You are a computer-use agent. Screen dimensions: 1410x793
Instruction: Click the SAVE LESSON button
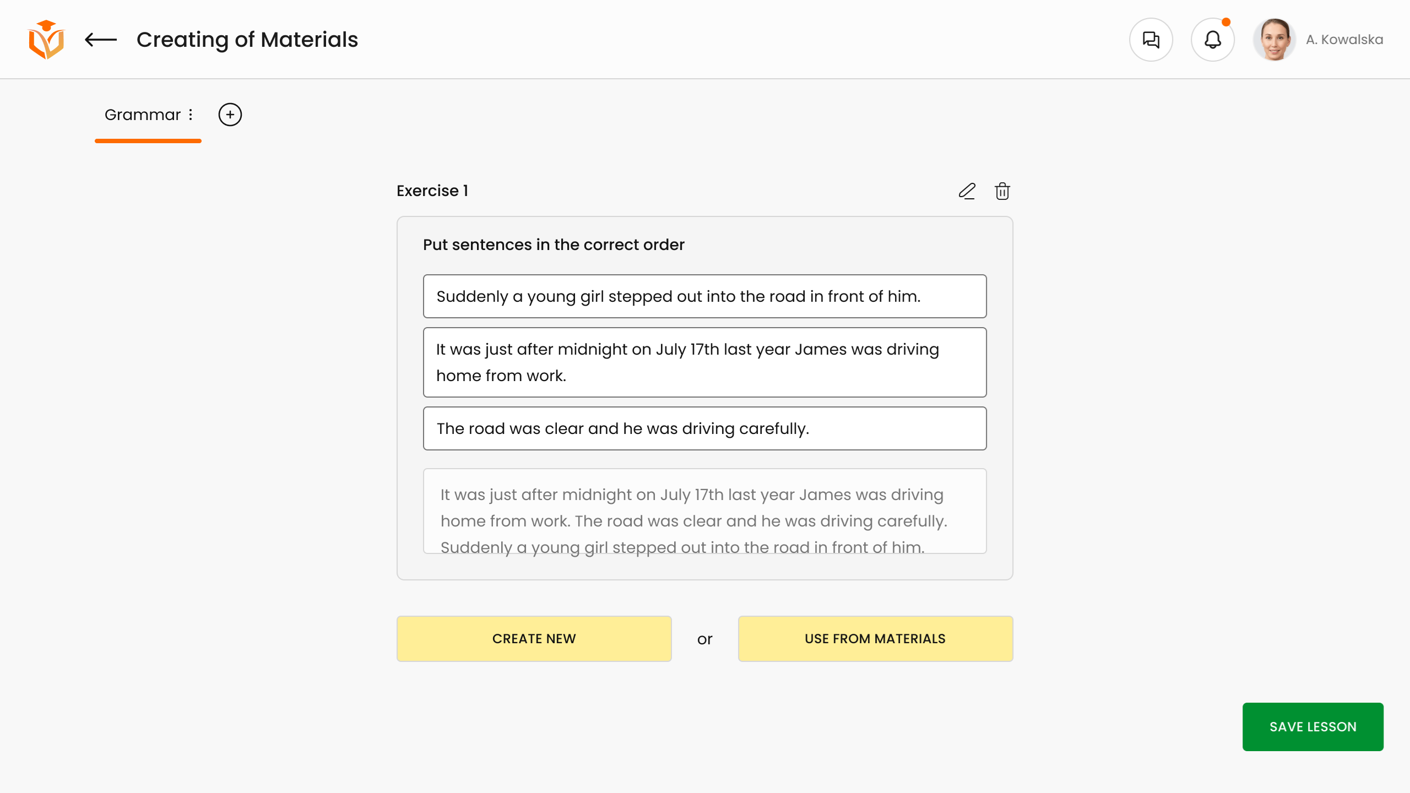click(1313, 727)
